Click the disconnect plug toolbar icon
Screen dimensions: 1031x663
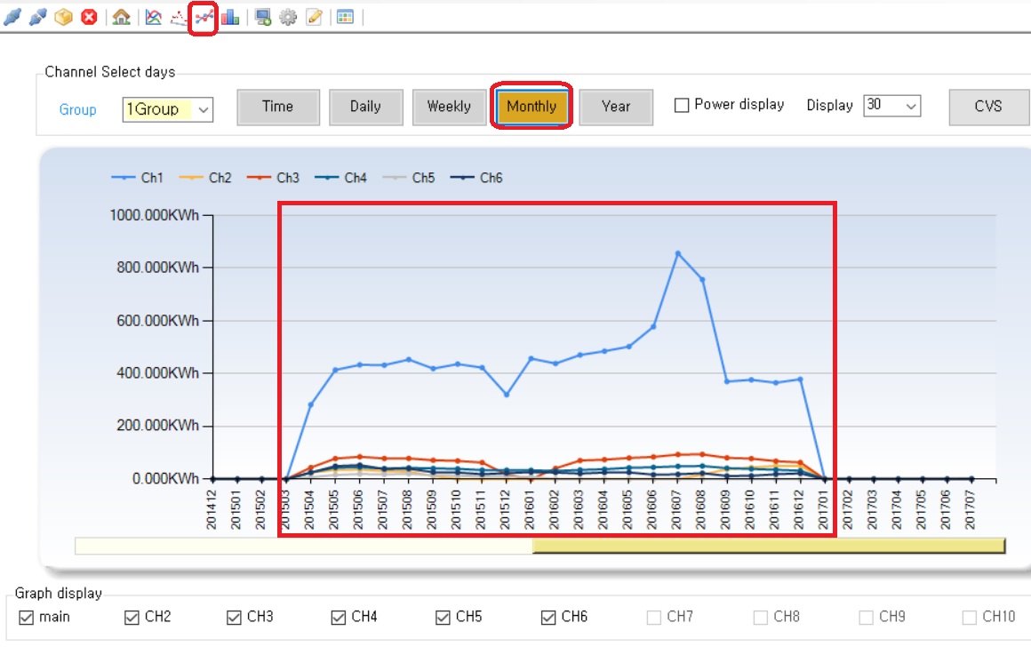coord(37,17)
